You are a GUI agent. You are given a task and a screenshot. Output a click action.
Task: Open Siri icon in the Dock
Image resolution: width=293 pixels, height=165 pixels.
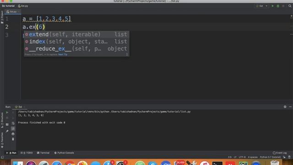click(31, 163)
